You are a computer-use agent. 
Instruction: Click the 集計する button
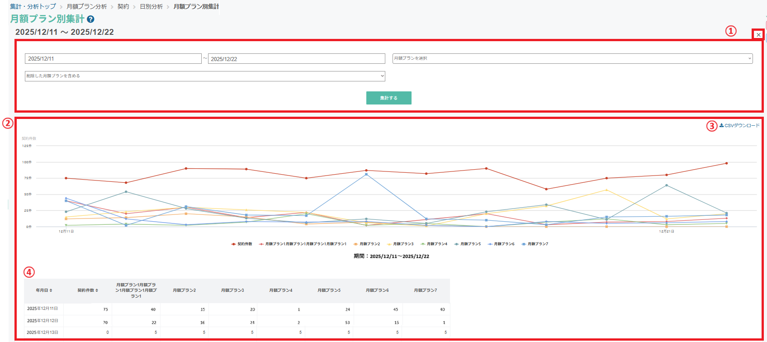click(x=389, y=98)
